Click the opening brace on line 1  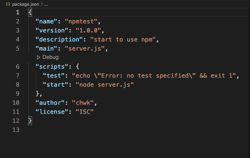30,12
